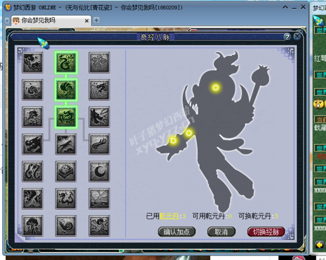
Task: Click the glowing acupoint on the character's chest
Action: [x=216, y=87]
